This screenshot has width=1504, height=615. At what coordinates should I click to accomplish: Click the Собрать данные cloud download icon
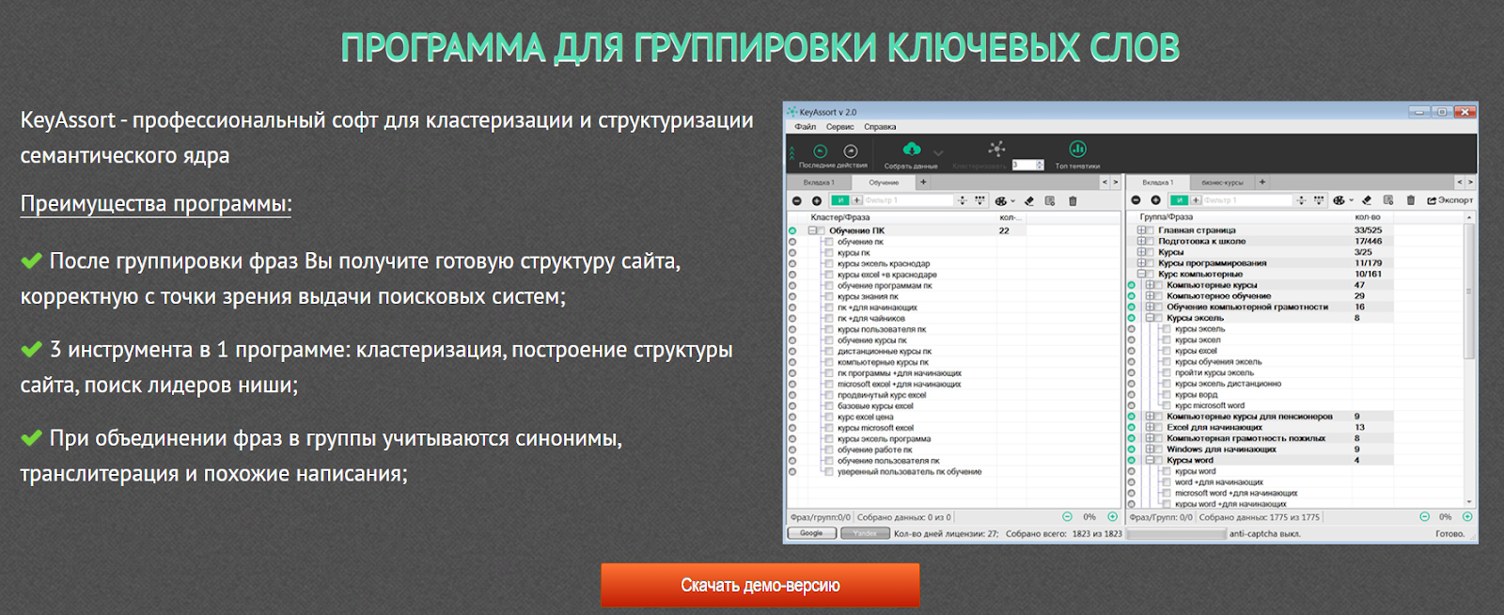pyautogui.click(x=911, y=149)
